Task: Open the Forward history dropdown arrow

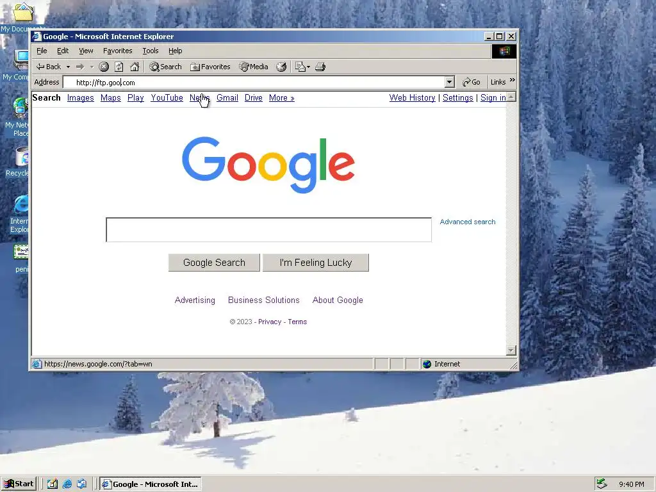Action: point(92,67)
